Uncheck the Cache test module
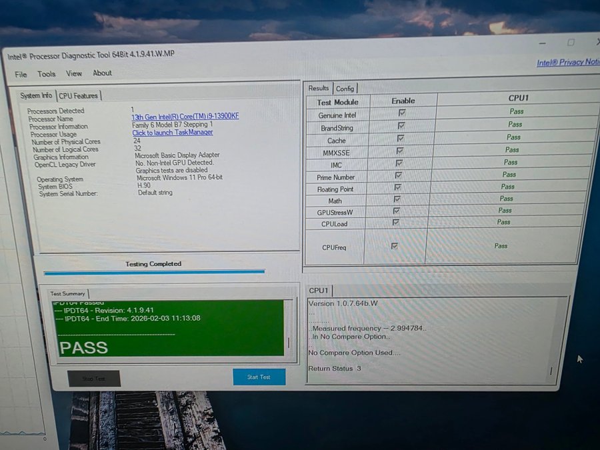Viewport: 600px width, 450px height. pyautogui.click(x=401, y=138)
